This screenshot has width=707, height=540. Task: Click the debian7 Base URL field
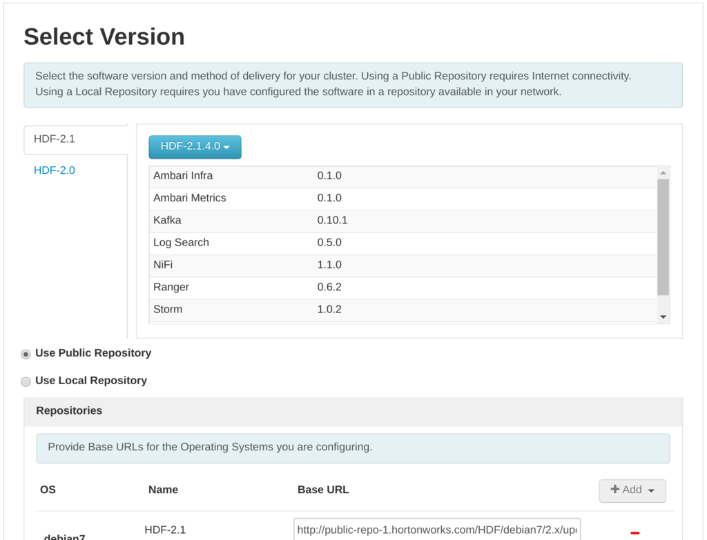pos(437,530)
